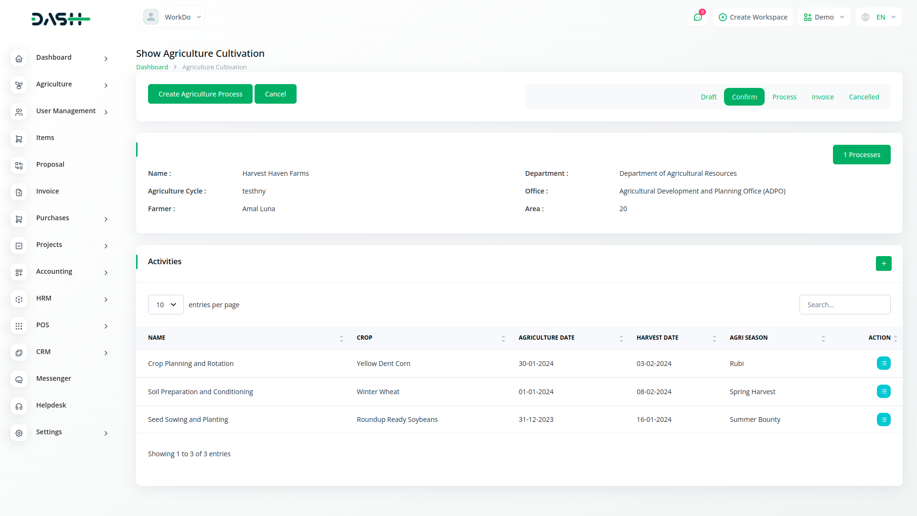917x516 pixels.
Task: Open the entries per page dropdown
Action: coord(166,305)
